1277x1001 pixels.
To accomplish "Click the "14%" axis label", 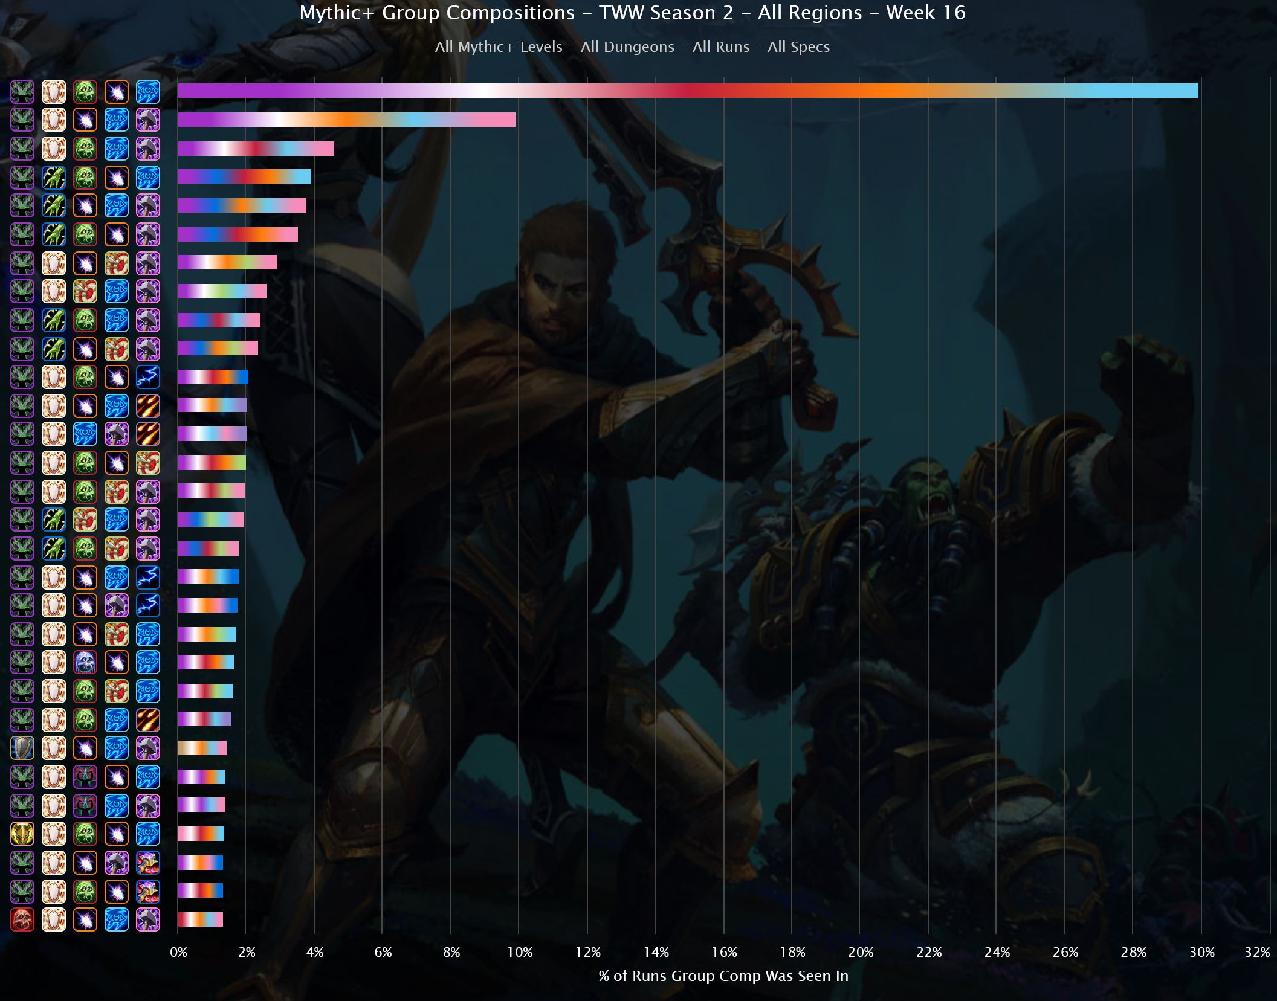I will pyautogui.click(x=656, y=953).
